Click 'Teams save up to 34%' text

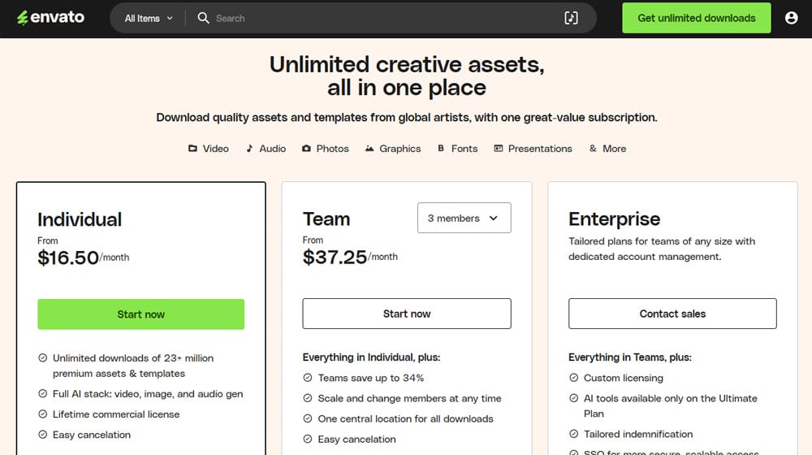371,378
